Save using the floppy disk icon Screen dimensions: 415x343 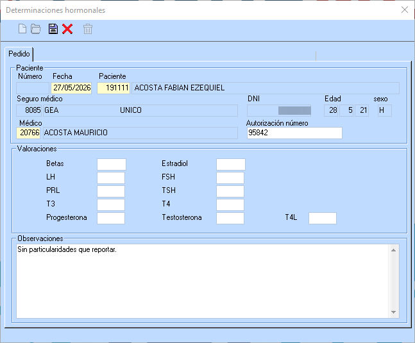(53, 29)
